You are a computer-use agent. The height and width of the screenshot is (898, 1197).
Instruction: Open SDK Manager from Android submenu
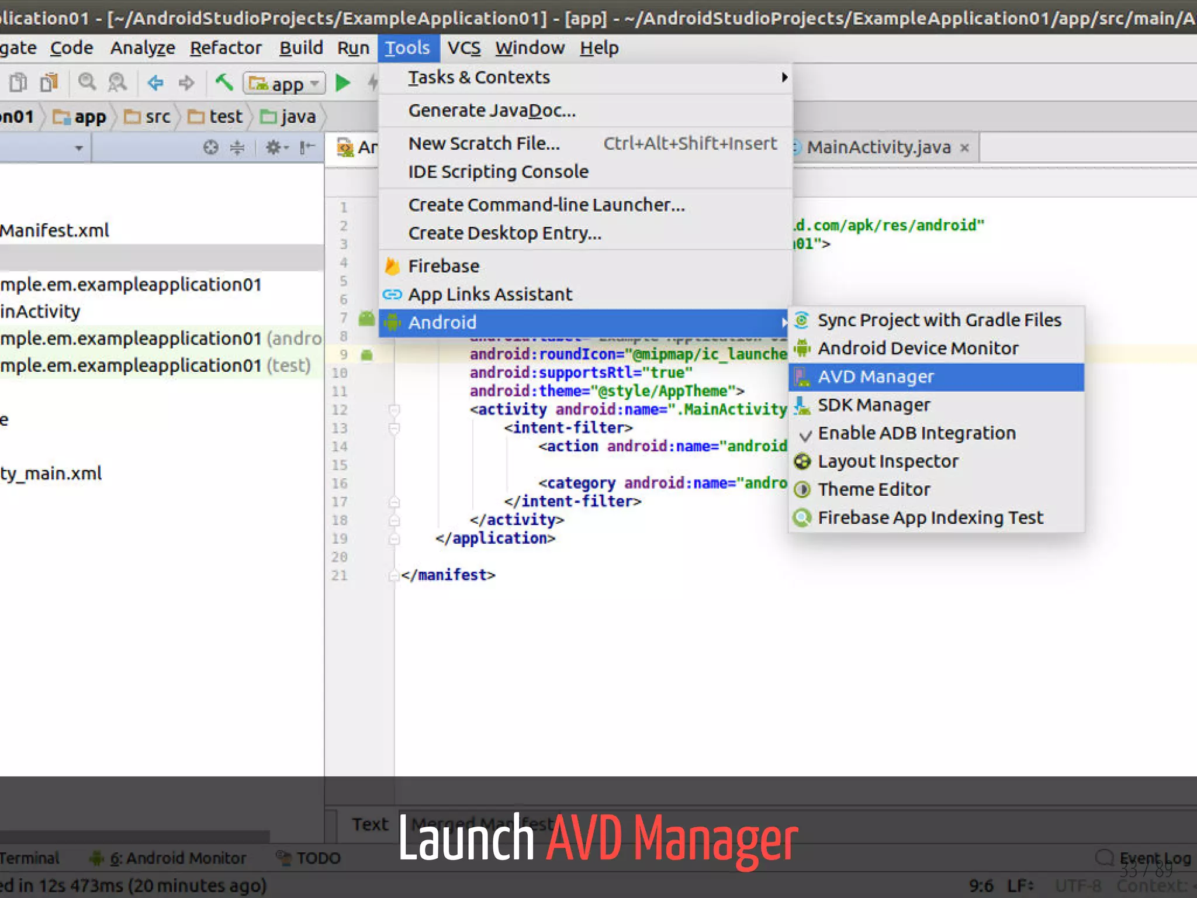[x=936, y=405]
